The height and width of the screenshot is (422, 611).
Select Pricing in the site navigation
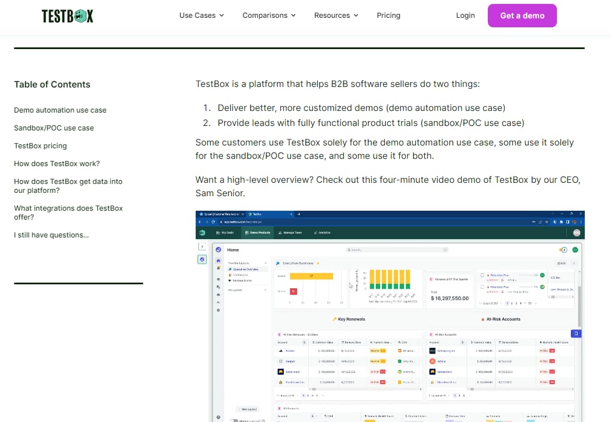pyautogui.click(x=389, y=16)
